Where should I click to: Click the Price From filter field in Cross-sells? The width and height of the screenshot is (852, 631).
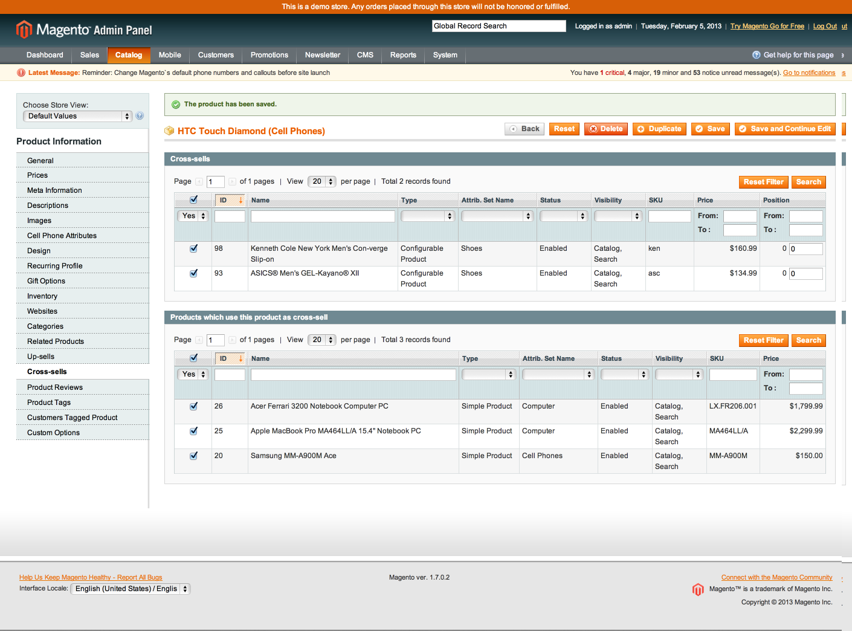click(x=740, y=216)
